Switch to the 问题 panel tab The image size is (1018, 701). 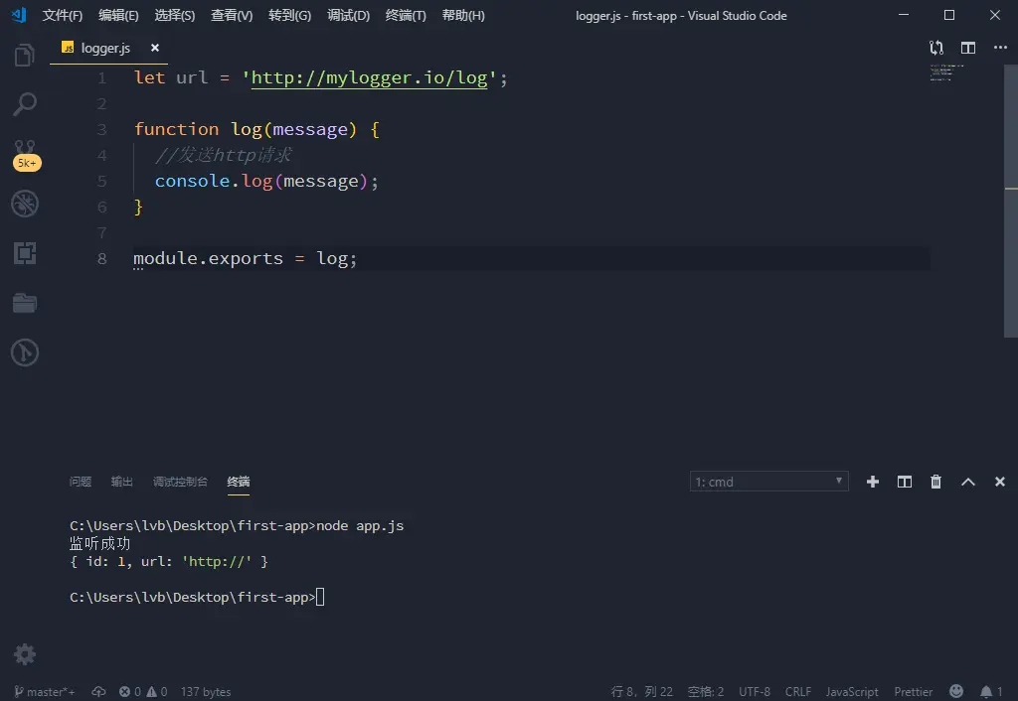pyautogui.click(x=81, y=482)
